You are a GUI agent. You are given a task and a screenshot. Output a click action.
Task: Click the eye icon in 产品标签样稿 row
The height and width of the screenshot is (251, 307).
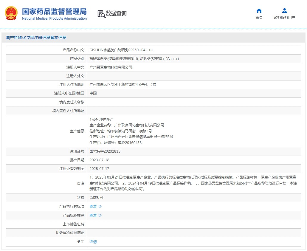point(100,216)
